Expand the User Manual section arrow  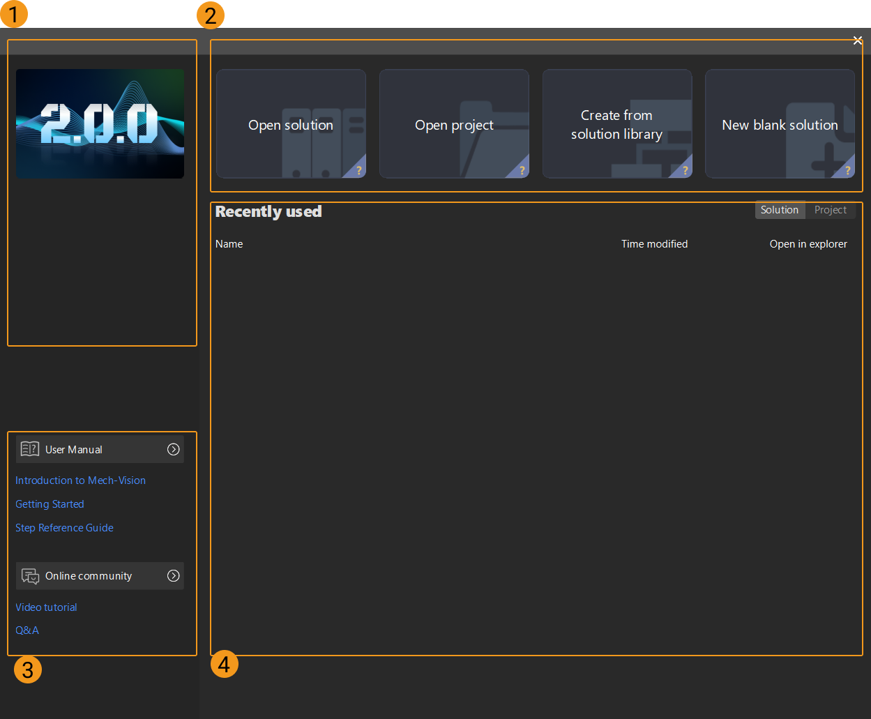tap(173, 449)
